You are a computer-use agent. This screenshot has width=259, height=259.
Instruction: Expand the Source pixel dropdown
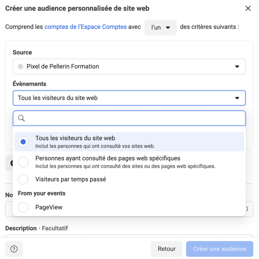click(x=129, y=67)
